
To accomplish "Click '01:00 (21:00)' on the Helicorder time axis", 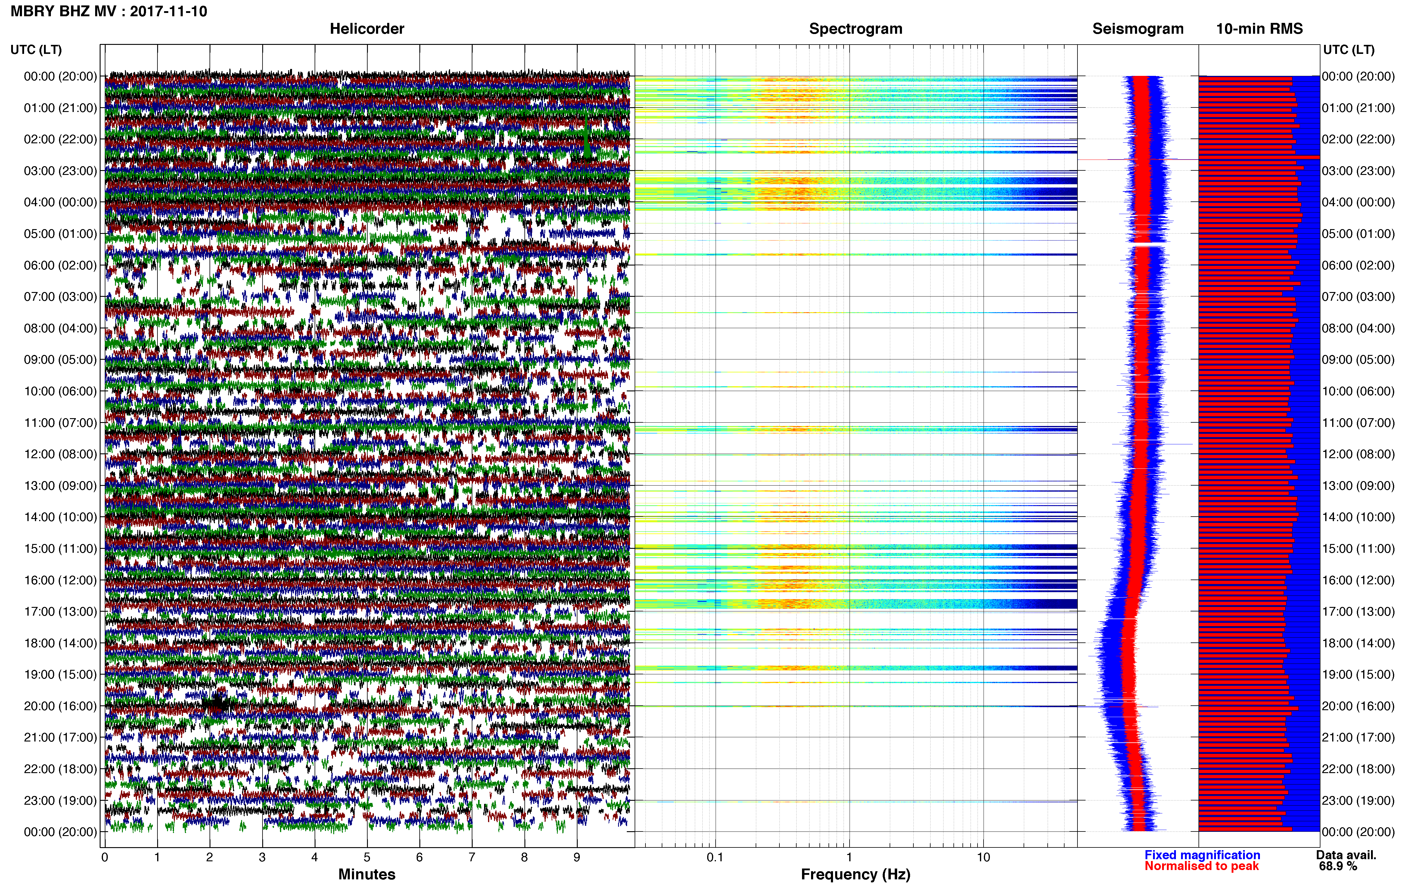I will pyautogui.click(x=60, y=108).
